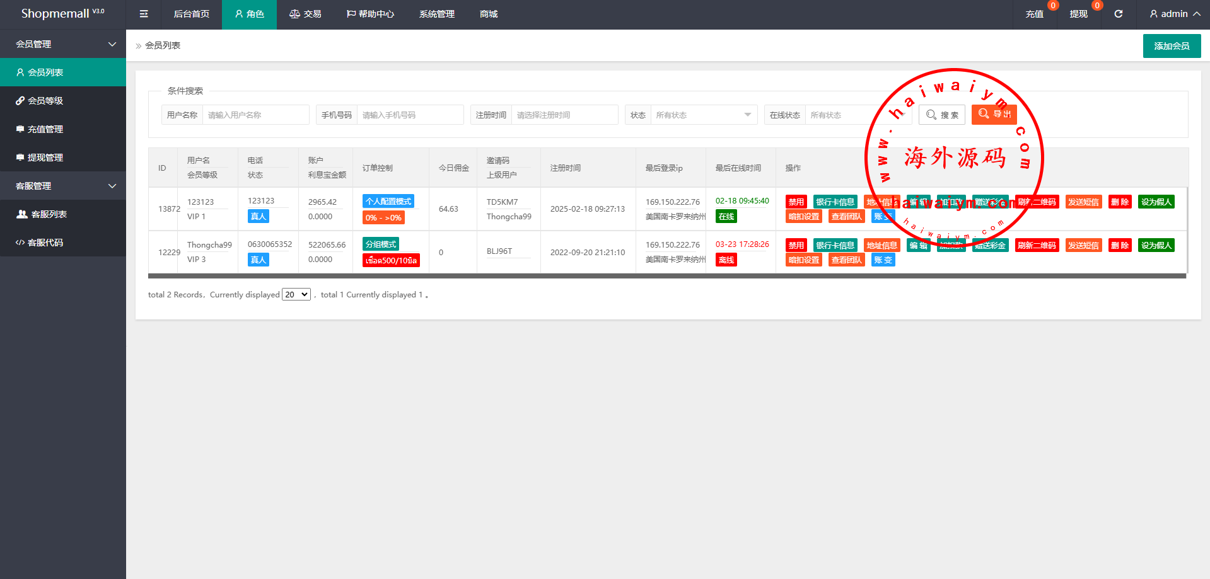Open the records-per-page dropdown

click(x=296, y=294)
